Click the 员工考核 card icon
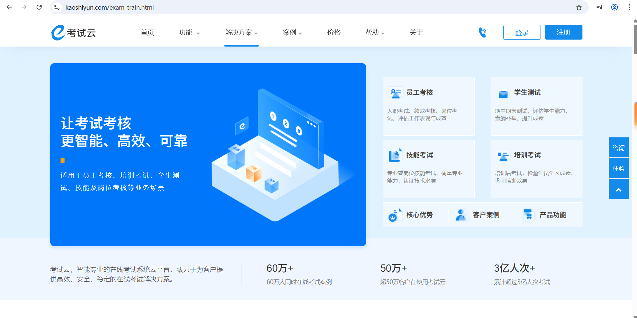This screenshot has height=318, width=637. click(x=395, y=92)
